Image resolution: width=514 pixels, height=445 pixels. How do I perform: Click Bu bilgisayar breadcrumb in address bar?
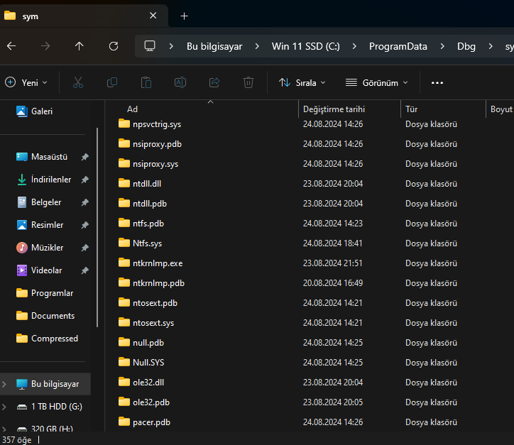tap(214, 46)
